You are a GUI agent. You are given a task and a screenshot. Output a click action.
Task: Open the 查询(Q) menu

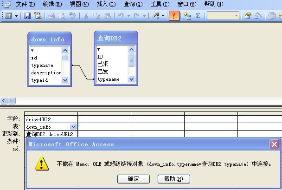[133, 4]
